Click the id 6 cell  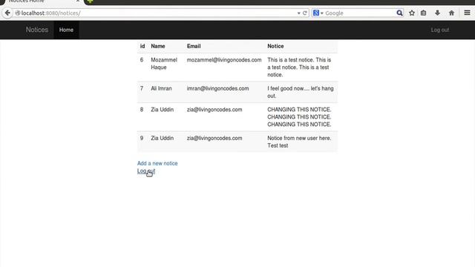(x=142, y=60)
